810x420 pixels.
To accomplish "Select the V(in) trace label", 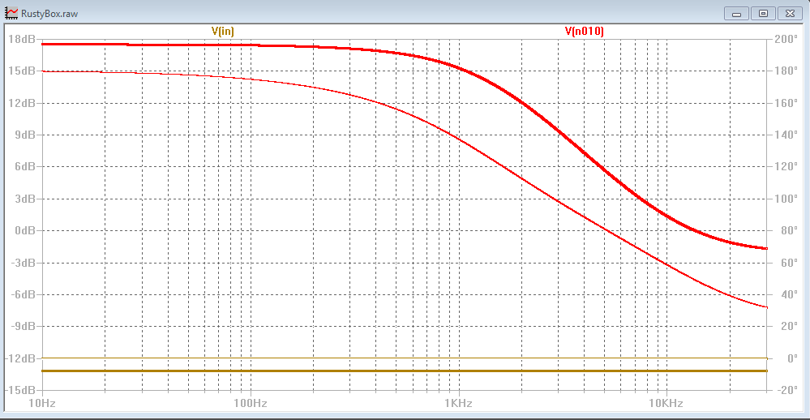I will click(x=223, y=31).
